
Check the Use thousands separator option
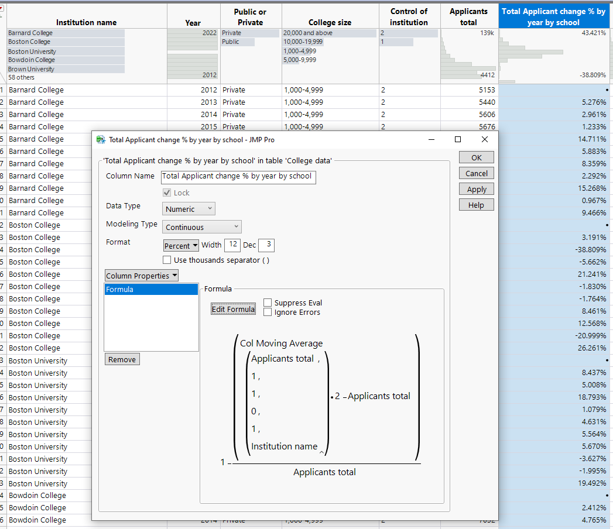(x=166, y=260)
